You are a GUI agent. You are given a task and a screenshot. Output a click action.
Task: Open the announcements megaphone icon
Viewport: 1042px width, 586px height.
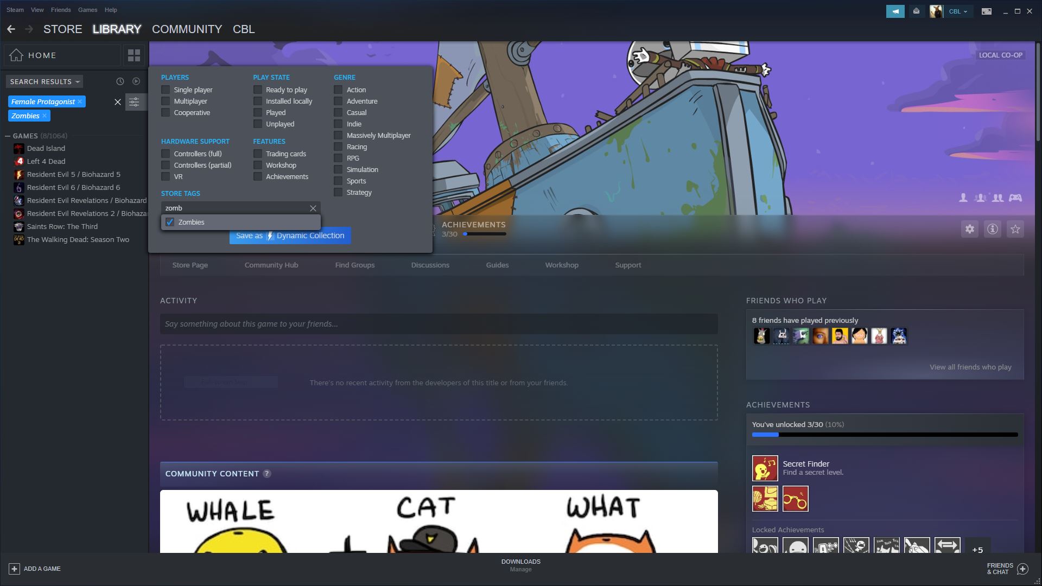pos(895,11)
